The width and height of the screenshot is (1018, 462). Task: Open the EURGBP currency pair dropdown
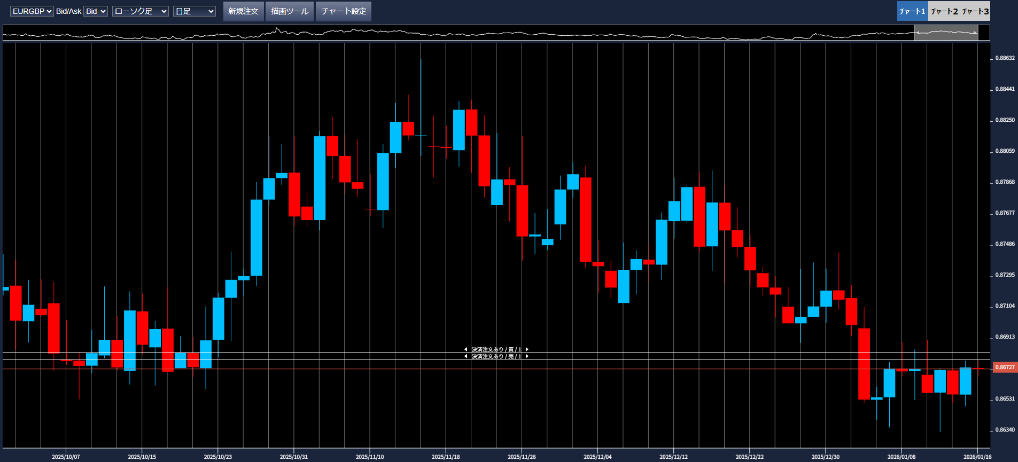point(32,11)
